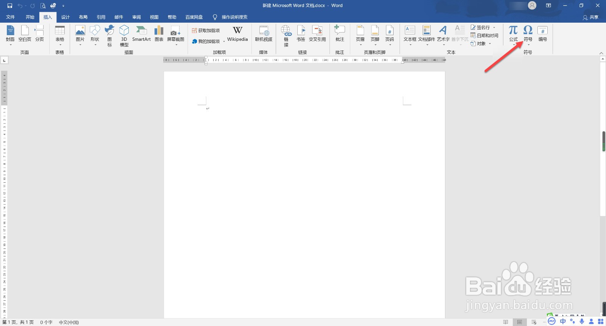
Task: Open print preview from quick access toolbar
Action: pos(43,6)
